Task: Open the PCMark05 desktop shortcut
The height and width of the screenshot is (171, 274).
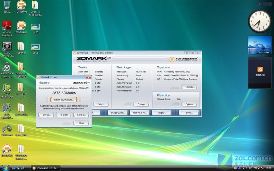Action: tap(21, 27)
